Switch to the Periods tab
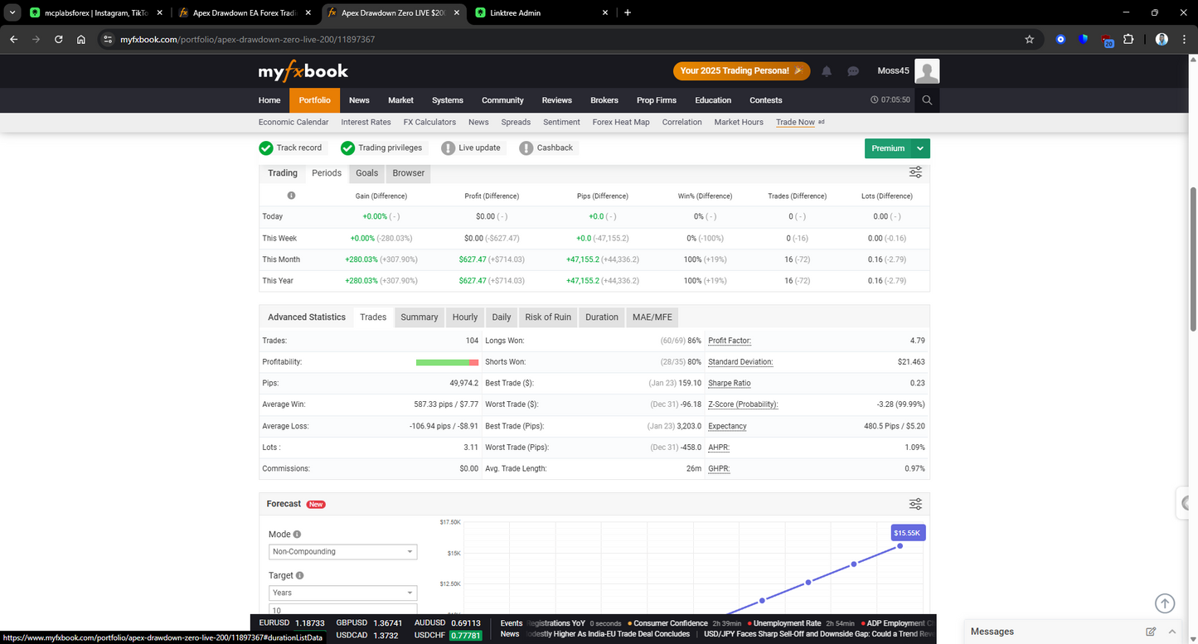Screen dimensions: 1198x644 (x=326, y=172)
